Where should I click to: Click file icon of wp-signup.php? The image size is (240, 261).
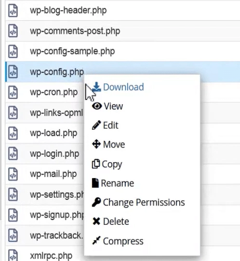[13, 215]
